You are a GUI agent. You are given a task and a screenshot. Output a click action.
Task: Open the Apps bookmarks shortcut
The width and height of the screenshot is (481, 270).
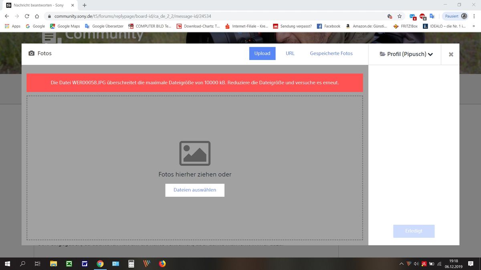(12, 26)
